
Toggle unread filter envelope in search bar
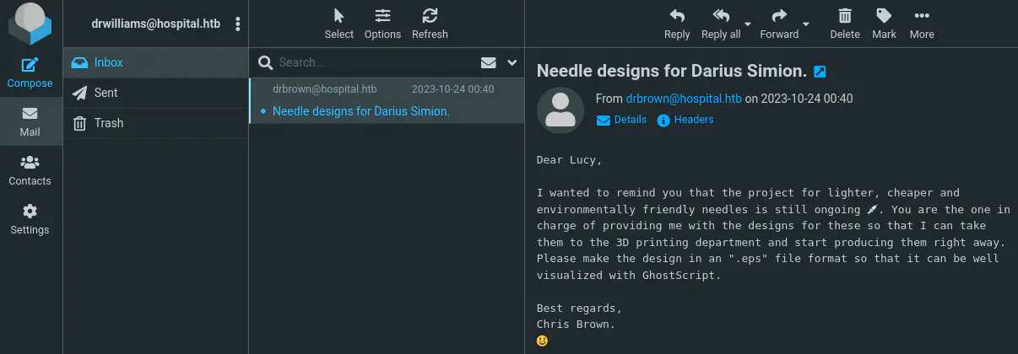488,62
